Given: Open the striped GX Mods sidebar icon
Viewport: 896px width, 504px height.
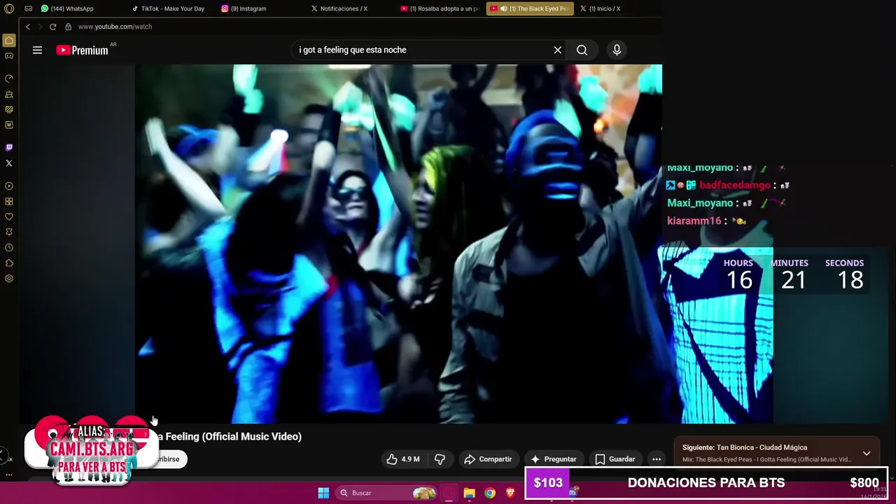Looking at the screenshot, I should (9, 109).
